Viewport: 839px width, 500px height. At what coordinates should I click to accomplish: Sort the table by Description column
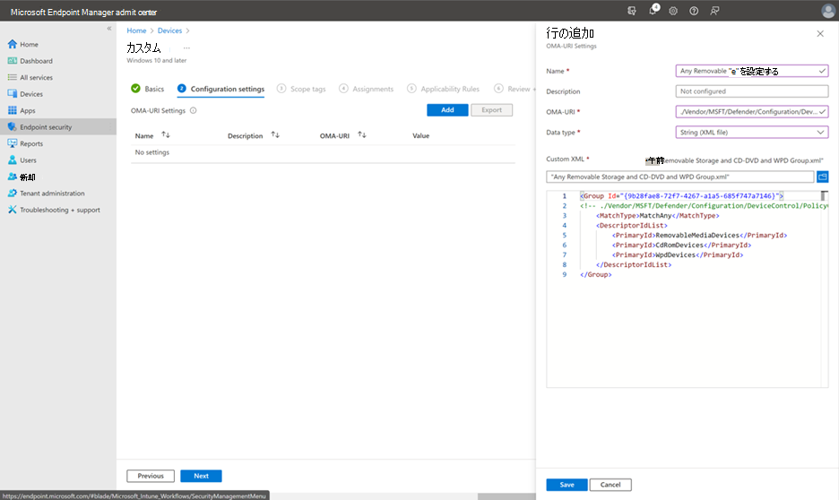click(275, 135)
